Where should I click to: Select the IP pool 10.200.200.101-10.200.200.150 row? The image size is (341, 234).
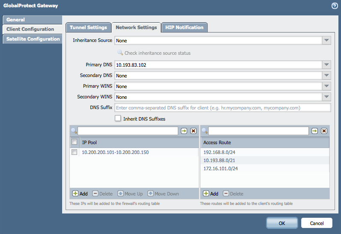pyautogui.click(x=135, y=152)
